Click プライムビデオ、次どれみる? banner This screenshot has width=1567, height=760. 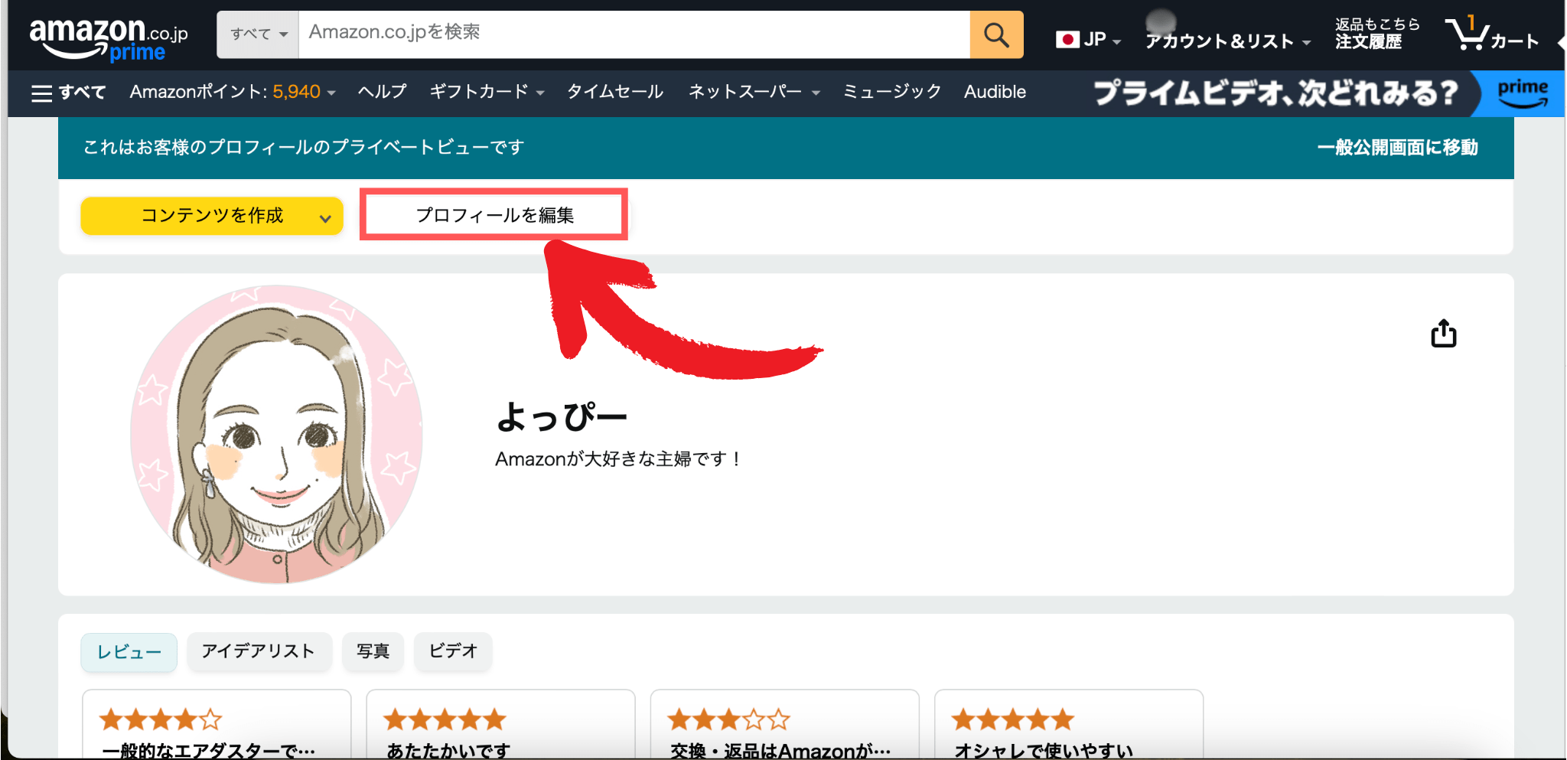(x=1275, y=93)
